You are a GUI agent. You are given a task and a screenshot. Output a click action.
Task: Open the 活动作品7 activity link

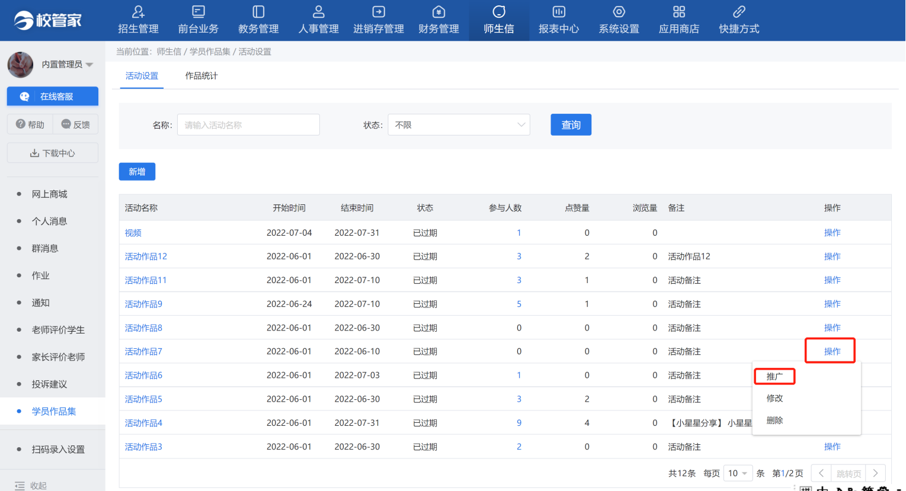(x=143, y=351)
